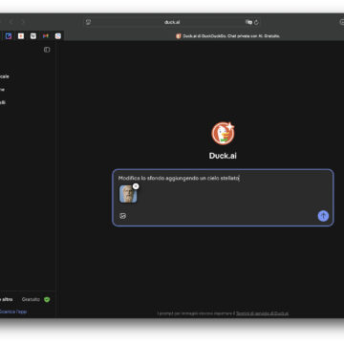Click the Gratuito plan label
The image size is (344, 344).
(x=31, y=299)
